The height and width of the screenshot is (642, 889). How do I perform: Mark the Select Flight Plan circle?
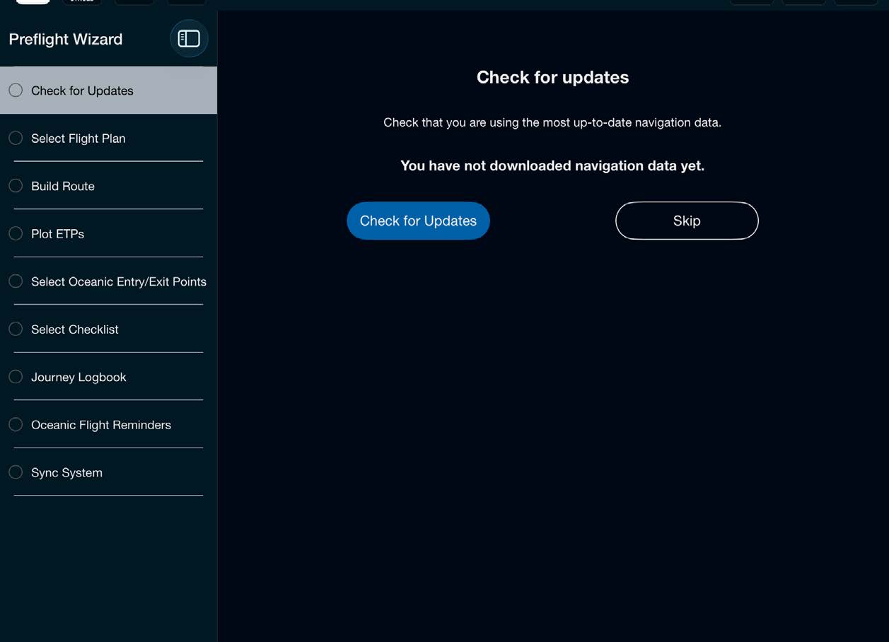point(16,139)
